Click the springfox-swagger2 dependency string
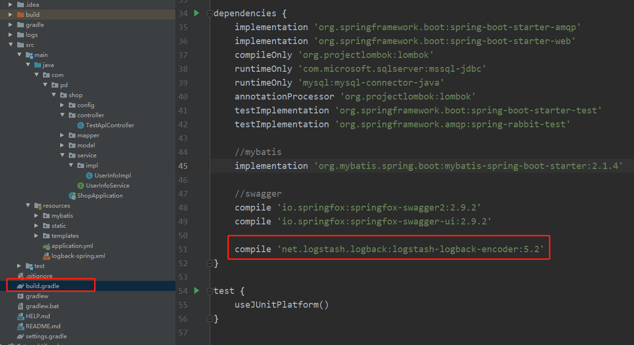 tap(379, 208)
